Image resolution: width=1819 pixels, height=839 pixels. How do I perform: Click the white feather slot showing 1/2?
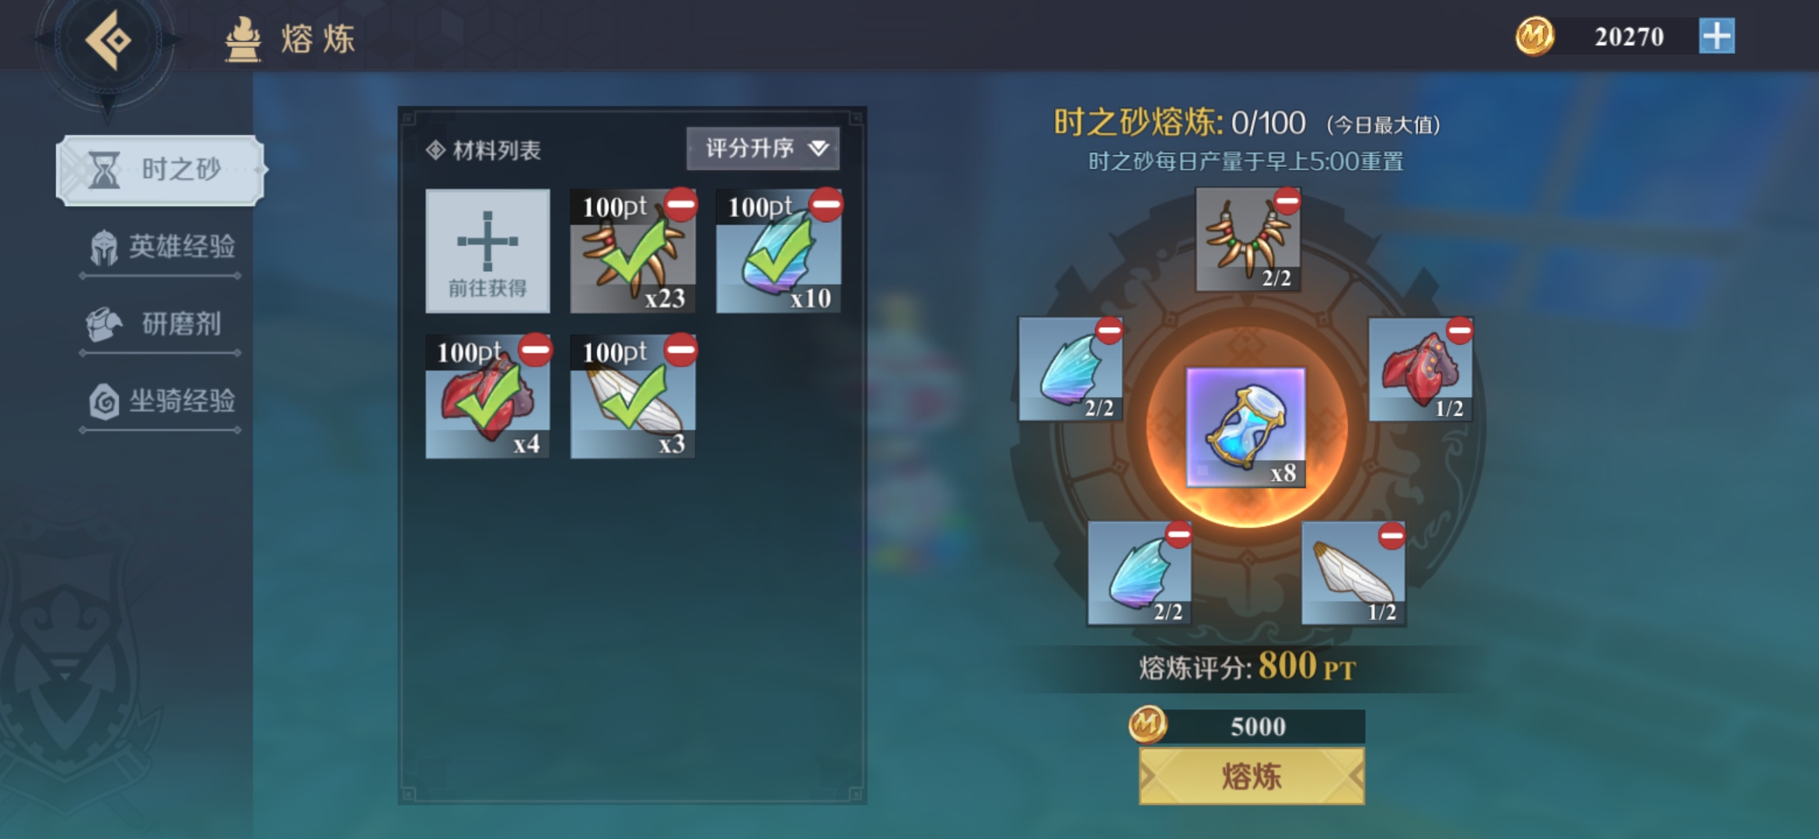click(x=1353, y=573)
